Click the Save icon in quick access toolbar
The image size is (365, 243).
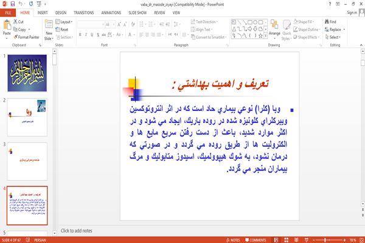click(x=12, y=4)
